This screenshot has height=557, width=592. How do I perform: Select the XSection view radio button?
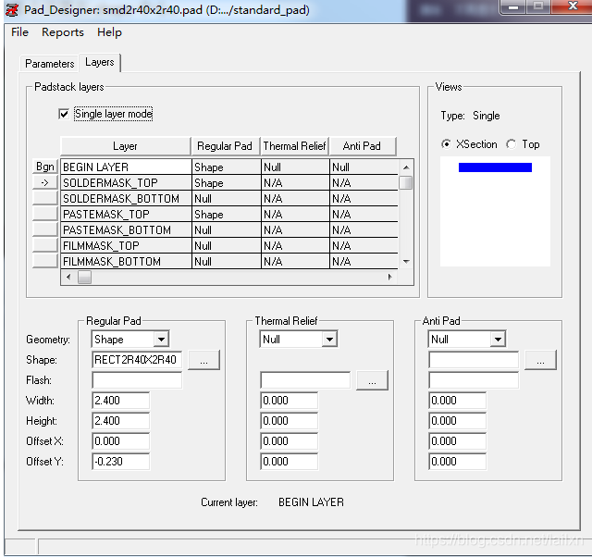click(x=447, y=144)
